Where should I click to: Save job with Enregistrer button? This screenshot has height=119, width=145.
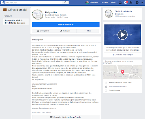pos(43,31)
